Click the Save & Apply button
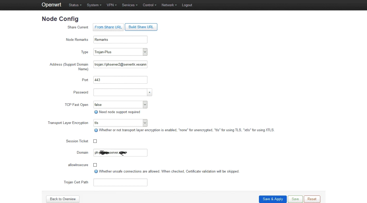This screenshot has width=367, height=203. pos(273,199)
